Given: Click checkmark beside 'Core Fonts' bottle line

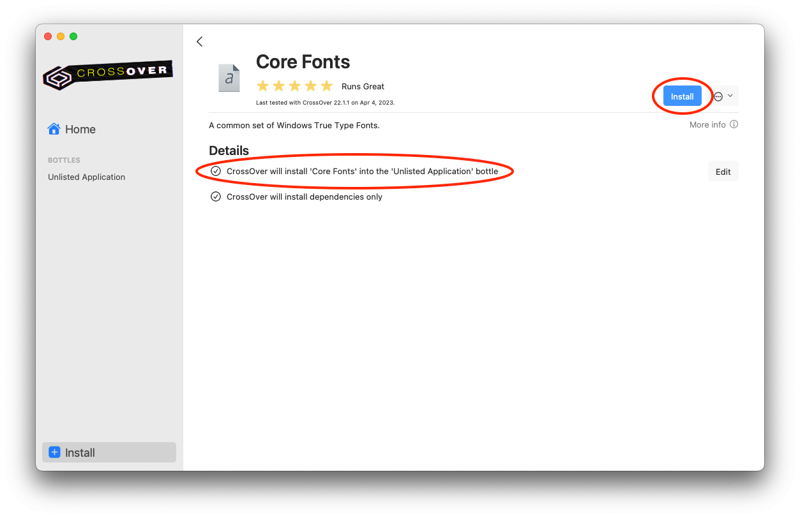Looking at the screenshot, I should [x=216, y=171].
